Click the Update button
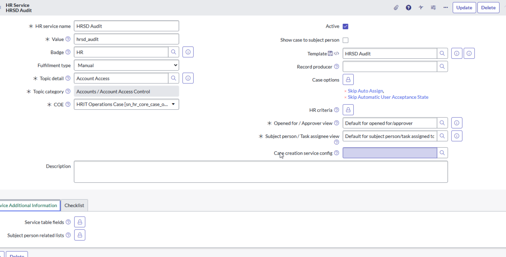 tap(464, 7)
